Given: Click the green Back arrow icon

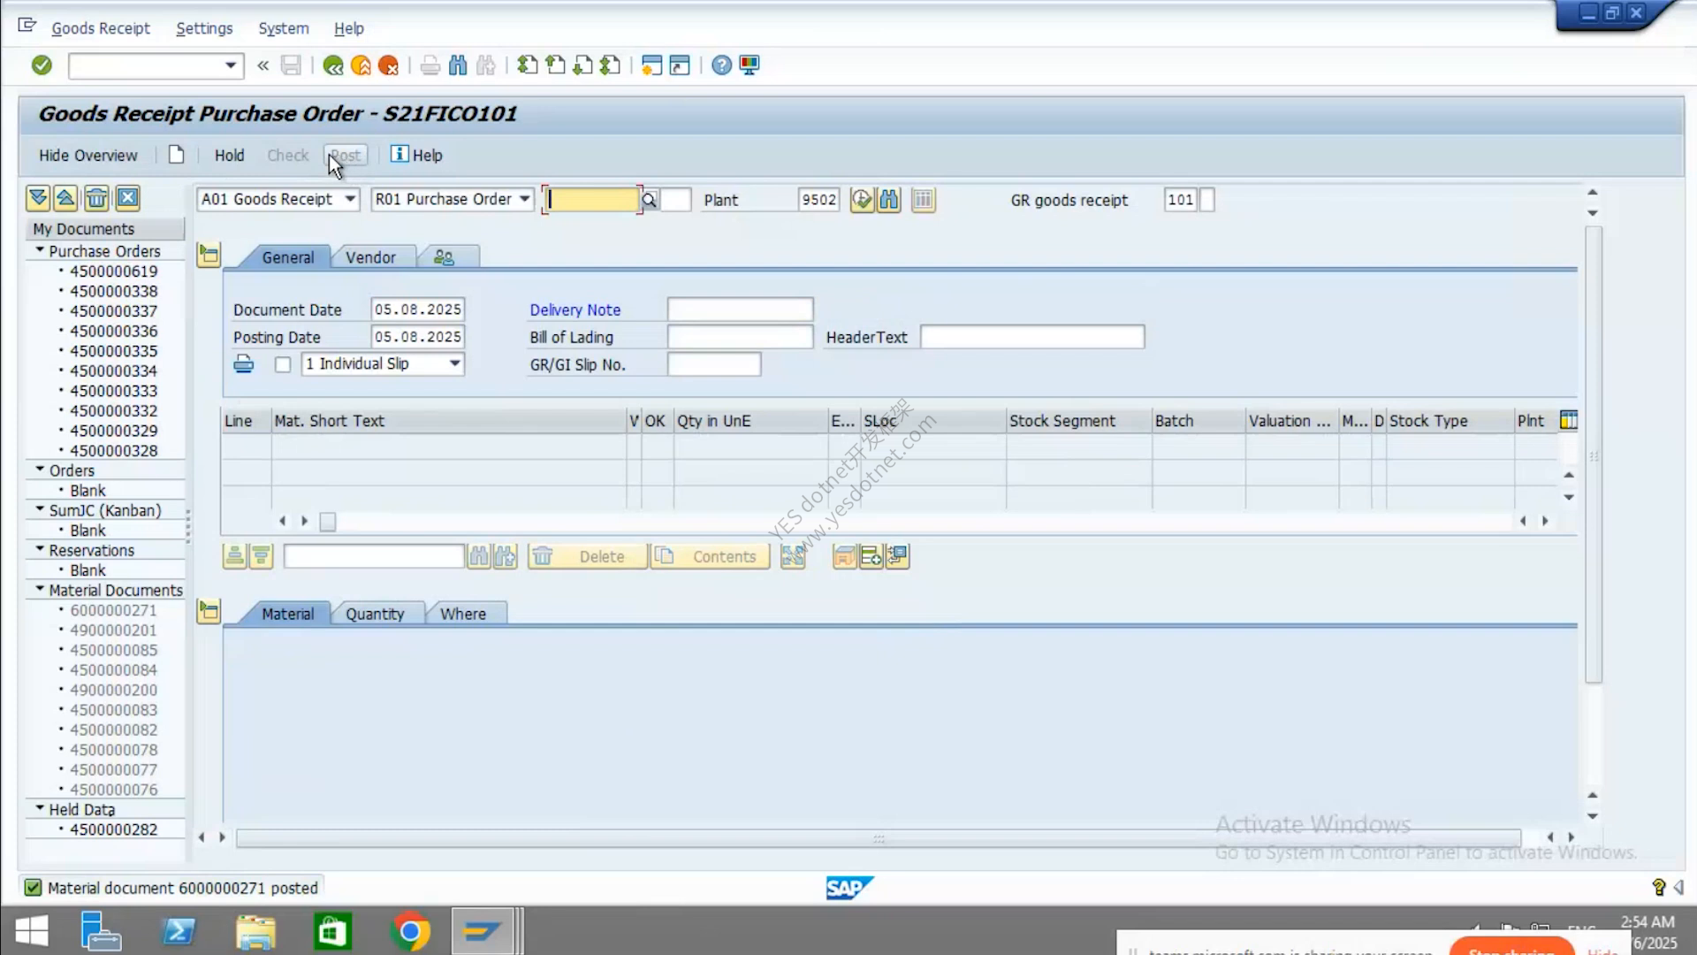Looking at the screenshot, I should click(333, 65).
